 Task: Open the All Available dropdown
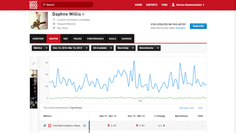coord(102,48)
